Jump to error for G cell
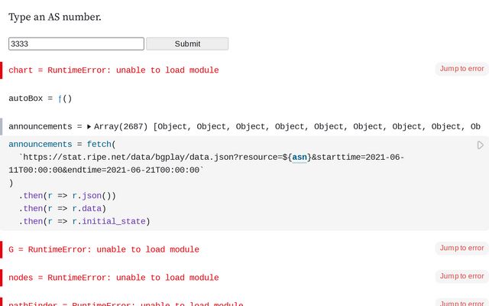The height and width of the screenshot is (306, 489). pos(461,248)
